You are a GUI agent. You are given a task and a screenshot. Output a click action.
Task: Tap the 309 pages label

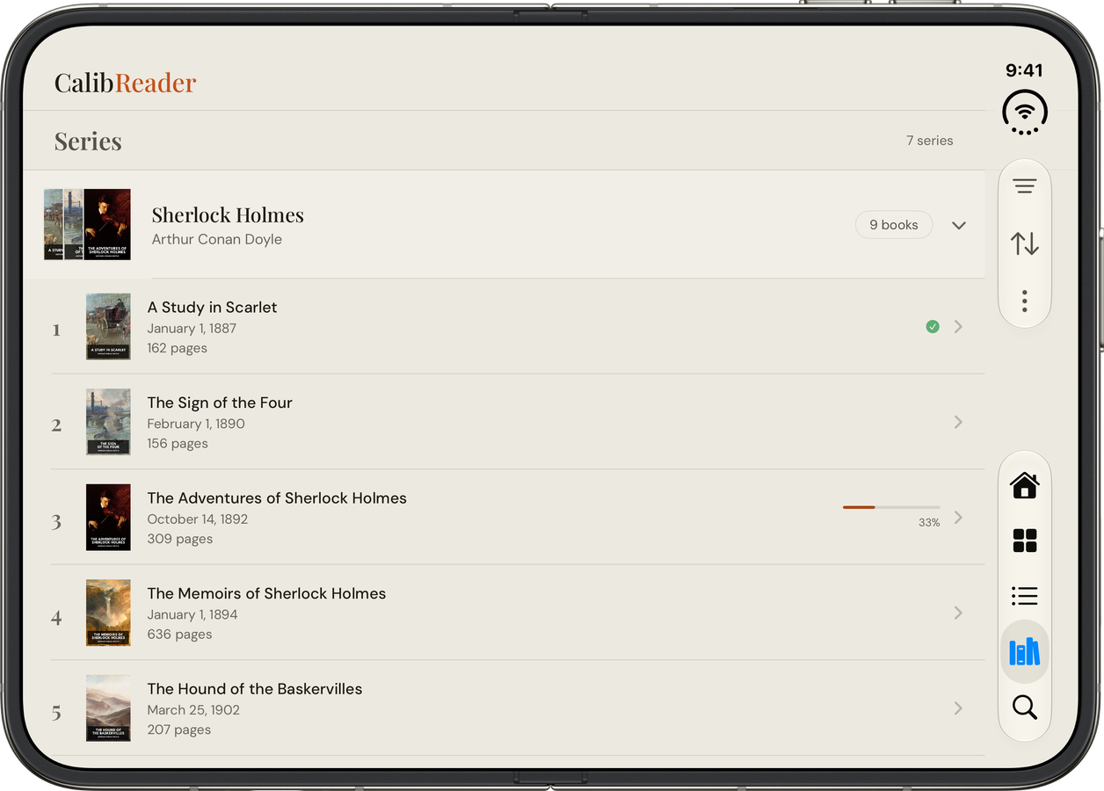coord(180,539)
